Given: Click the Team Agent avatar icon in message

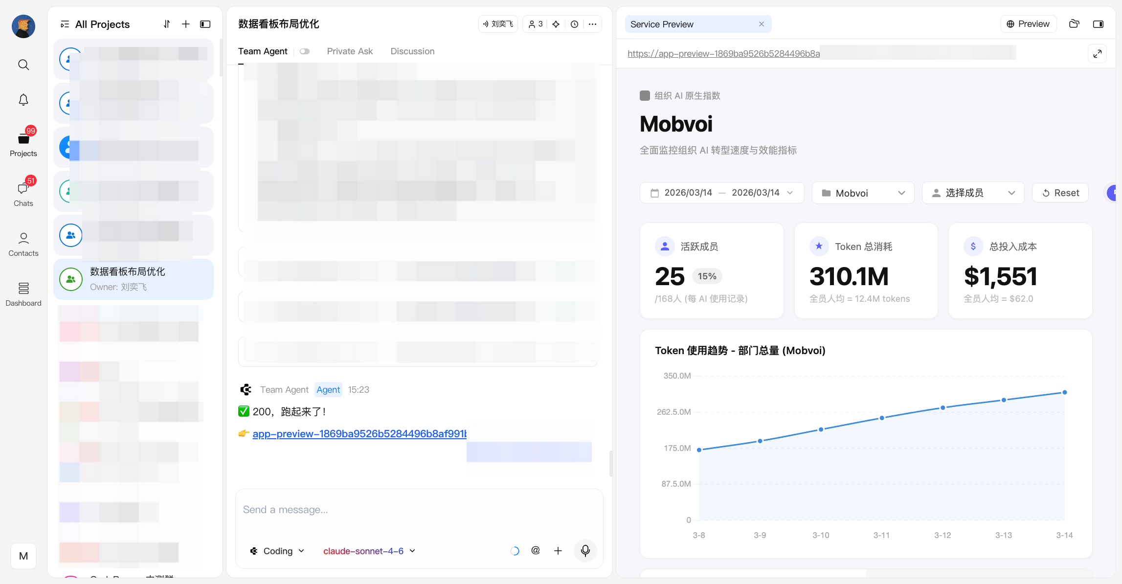Looking at the screenshot, I should 246,390.
